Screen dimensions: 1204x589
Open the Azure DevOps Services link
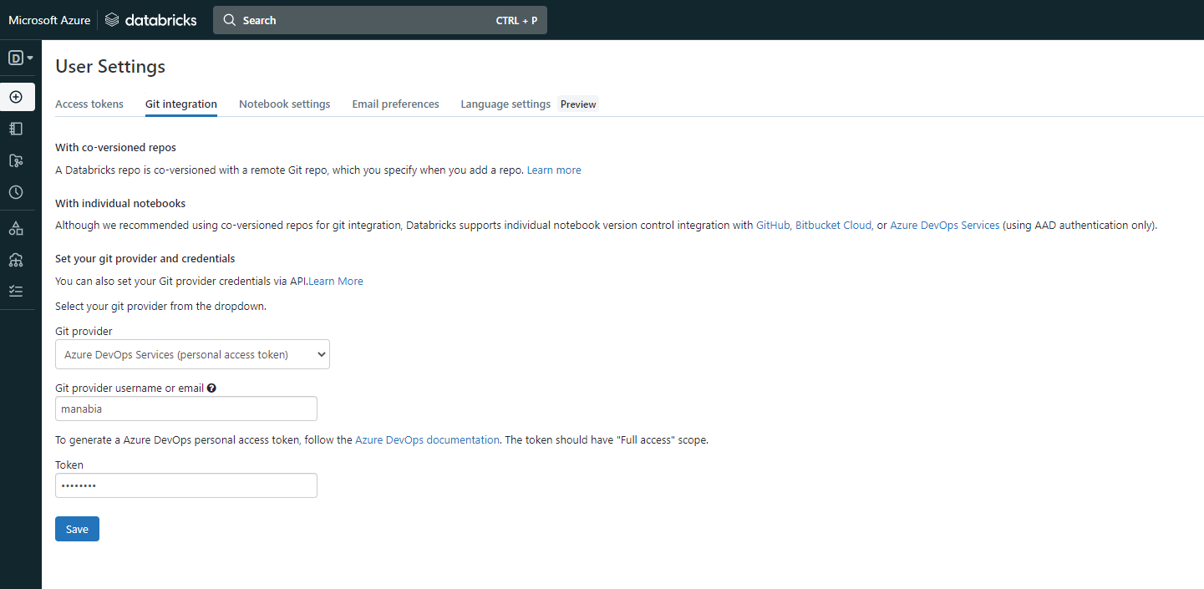(x=945, y=226)
